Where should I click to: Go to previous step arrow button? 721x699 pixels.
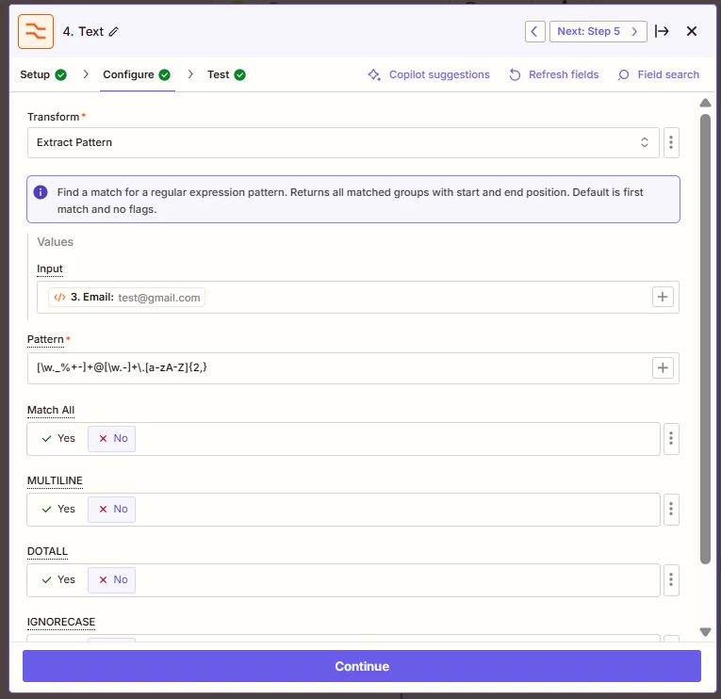(x=534, y=31)
